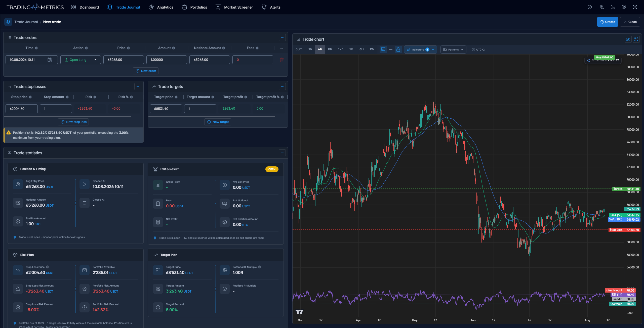Image resolution: width=644 pixels, height=328 pixels.
Task: Click info icon next to Target profit %
Action: (282, 97)
